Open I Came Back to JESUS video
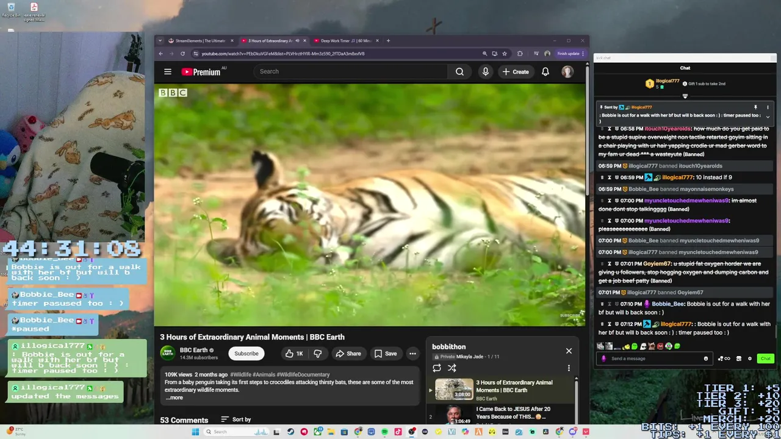This screenshot has height=439, width=781. [x=513, y=413]
